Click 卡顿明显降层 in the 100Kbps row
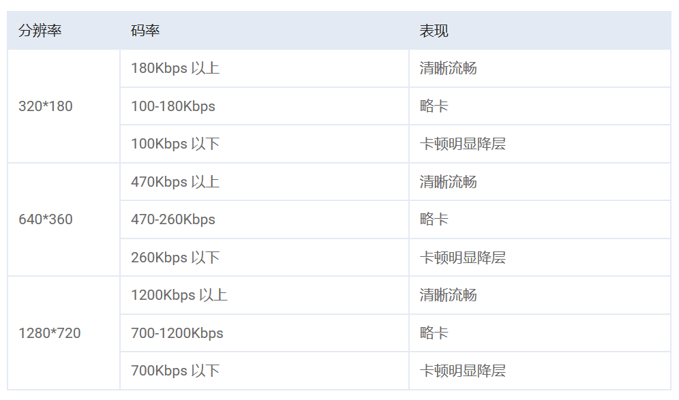679x400 pixels. point(462,144)
